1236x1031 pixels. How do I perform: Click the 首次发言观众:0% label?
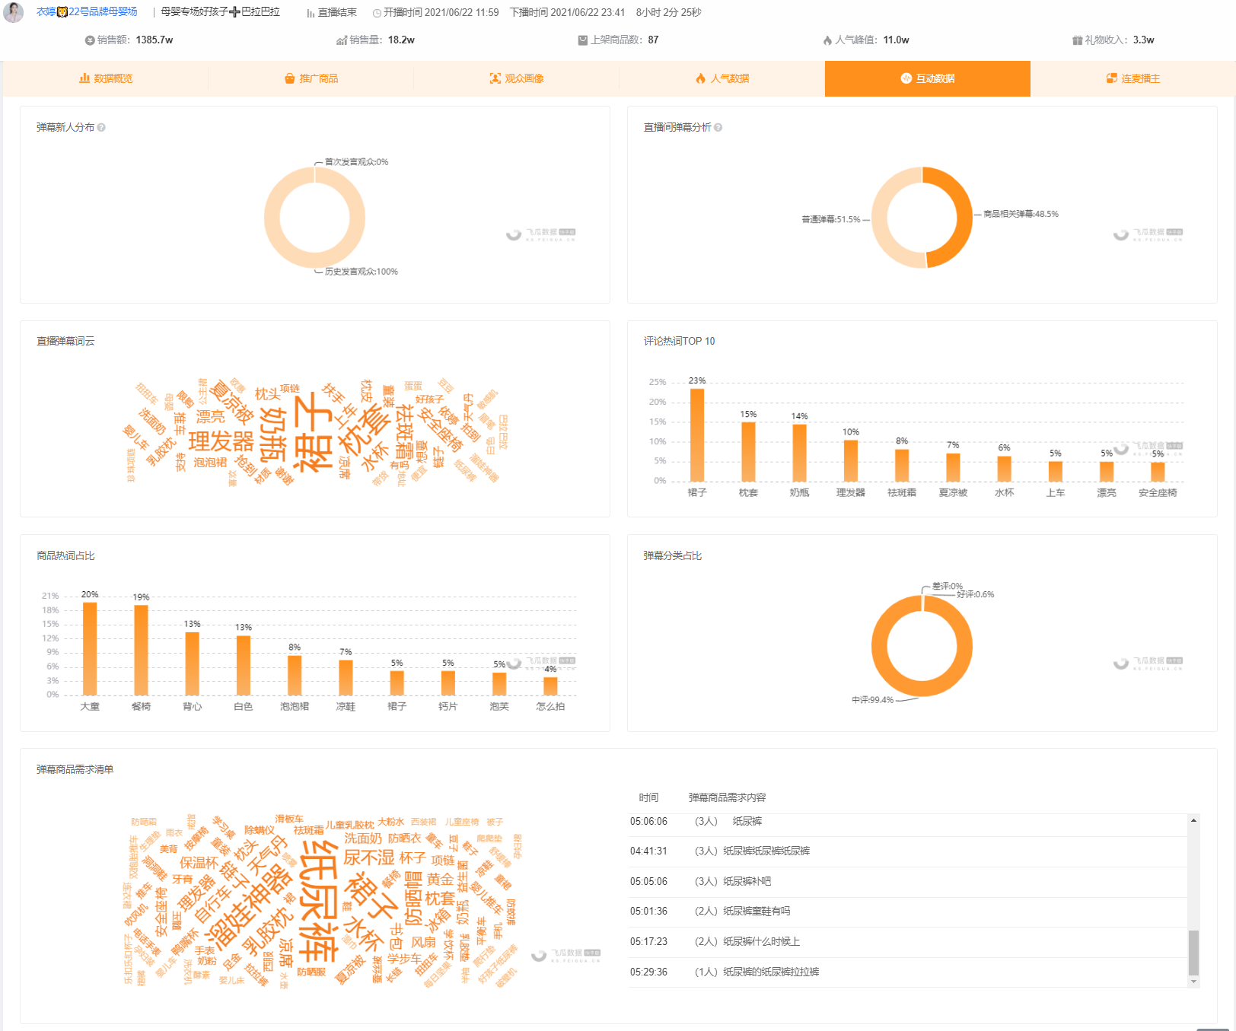tap(356, 162)
